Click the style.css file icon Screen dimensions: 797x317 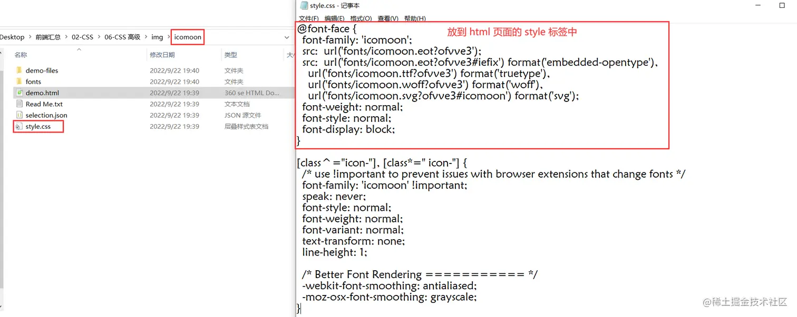tap(19, 127)
